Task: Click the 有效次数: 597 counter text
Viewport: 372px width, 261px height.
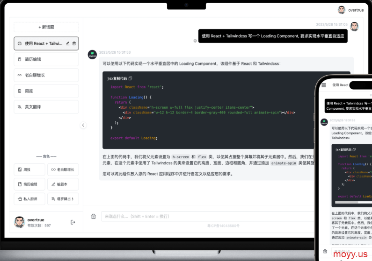Action: tap(39, 226)
